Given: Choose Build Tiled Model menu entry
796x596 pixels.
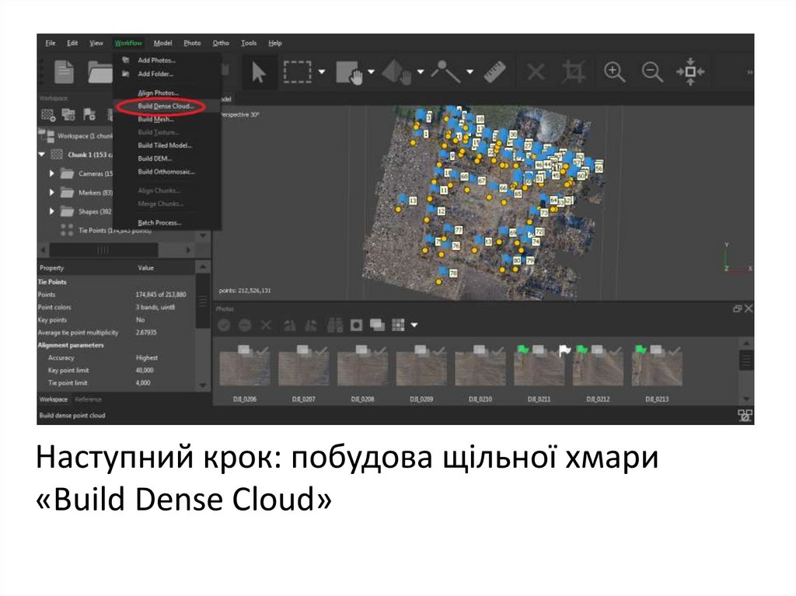Looking at the screenshot, I should (x=165, y=145).
